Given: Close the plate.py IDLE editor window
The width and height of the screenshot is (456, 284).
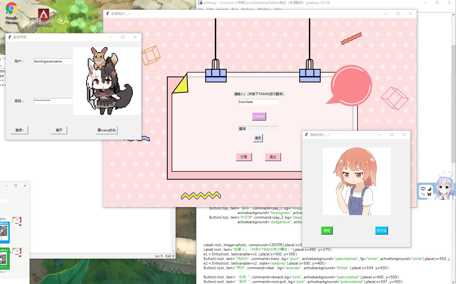Looking at the screenshot, I should click(449, 3).
